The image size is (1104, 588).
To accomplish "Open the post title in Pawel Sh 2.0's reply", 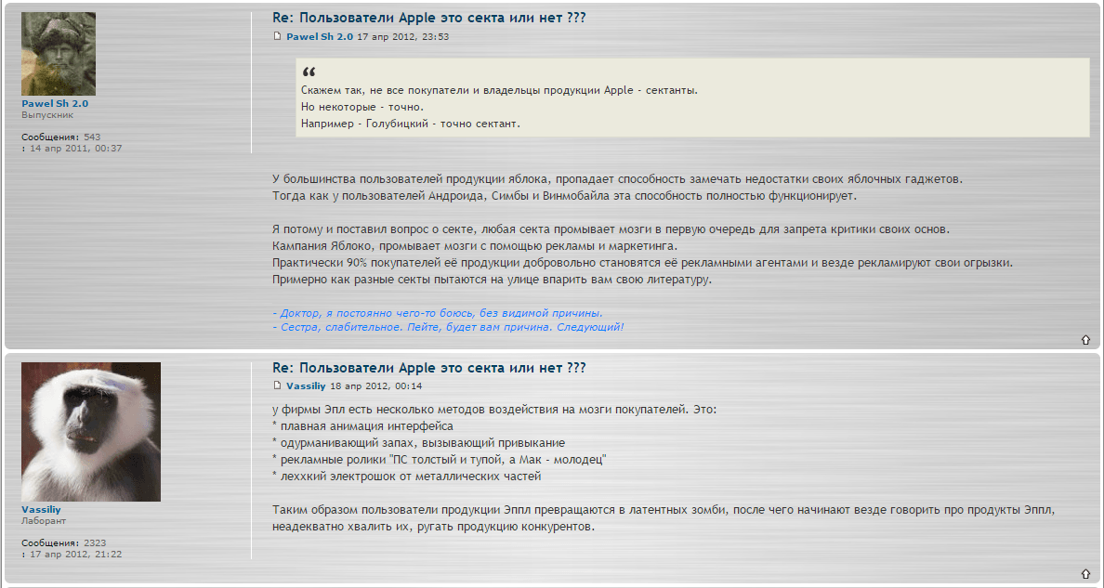I will [428, 19].
